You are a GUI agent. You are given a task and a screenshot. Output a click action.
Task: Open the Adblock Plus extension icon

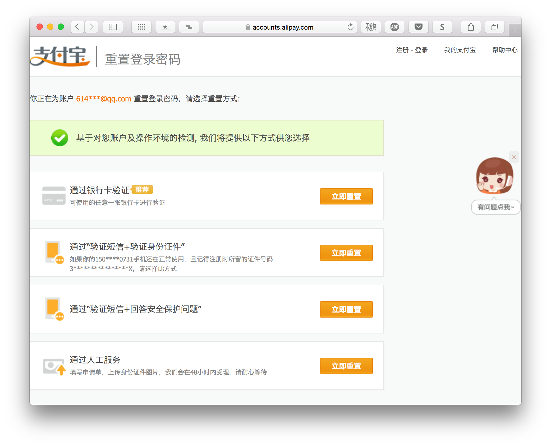pos(394,27)
